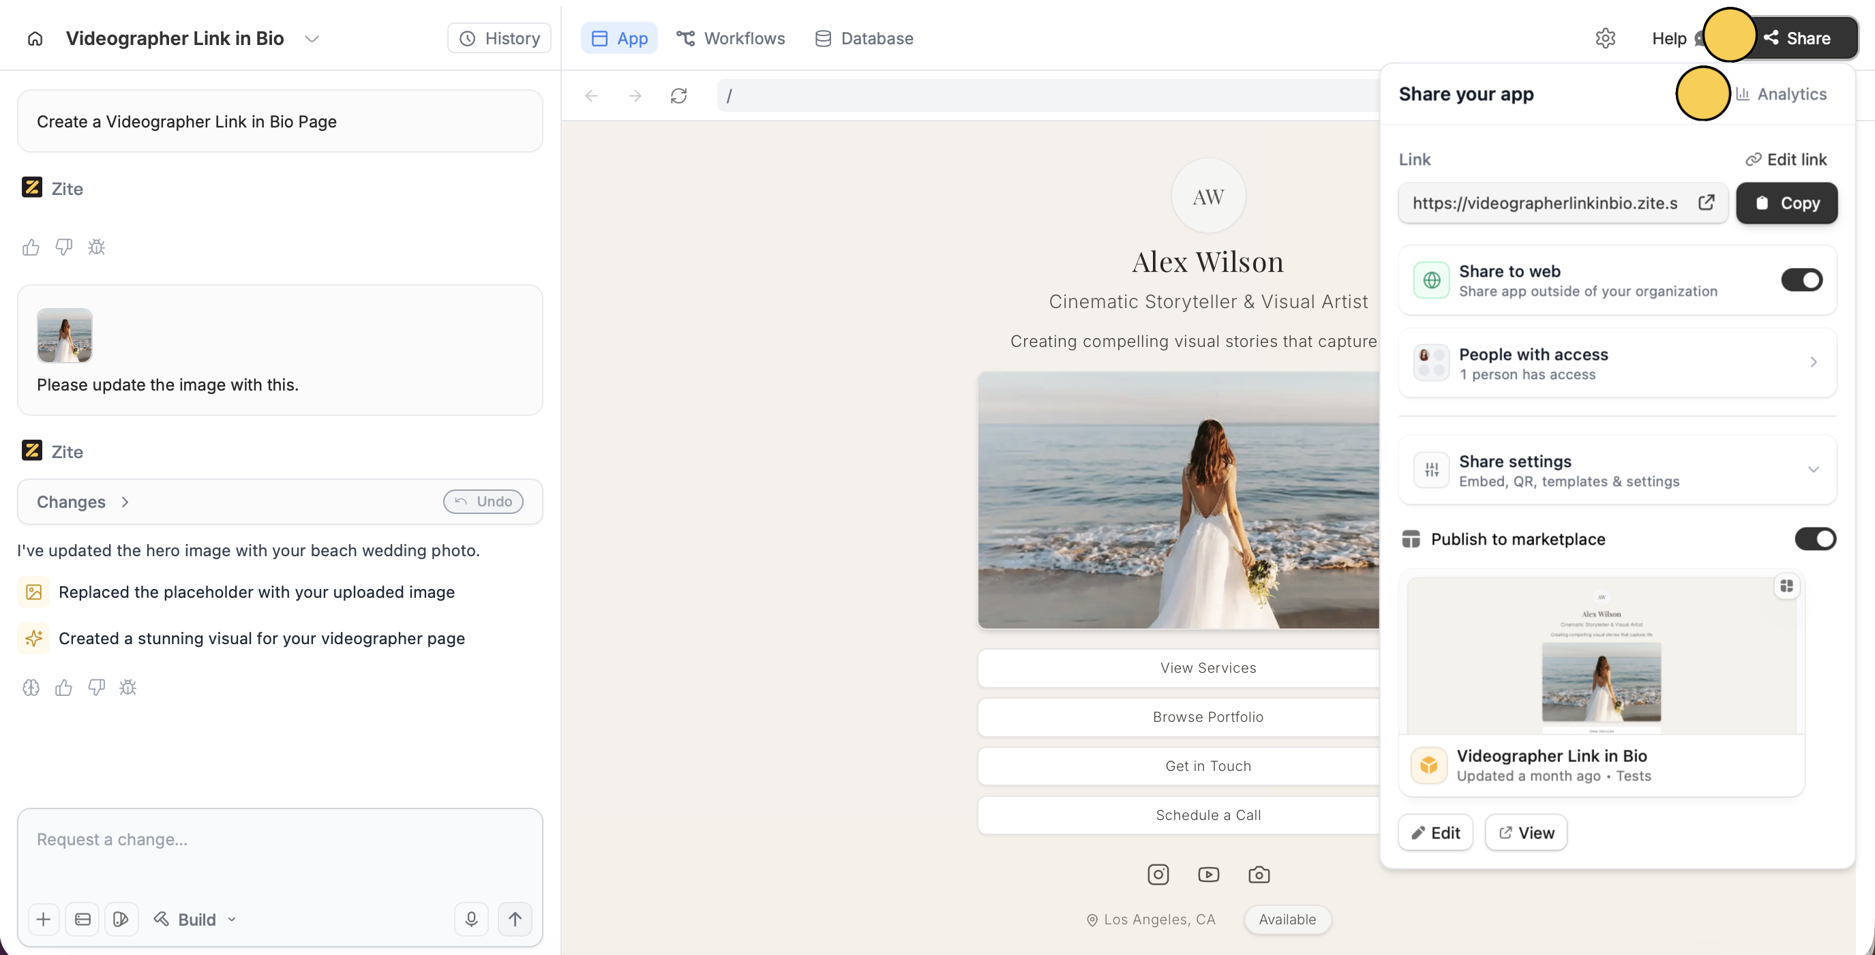Click the home icon beside the project title
This screenshot has width=1875, height=955.
[35, 39]
